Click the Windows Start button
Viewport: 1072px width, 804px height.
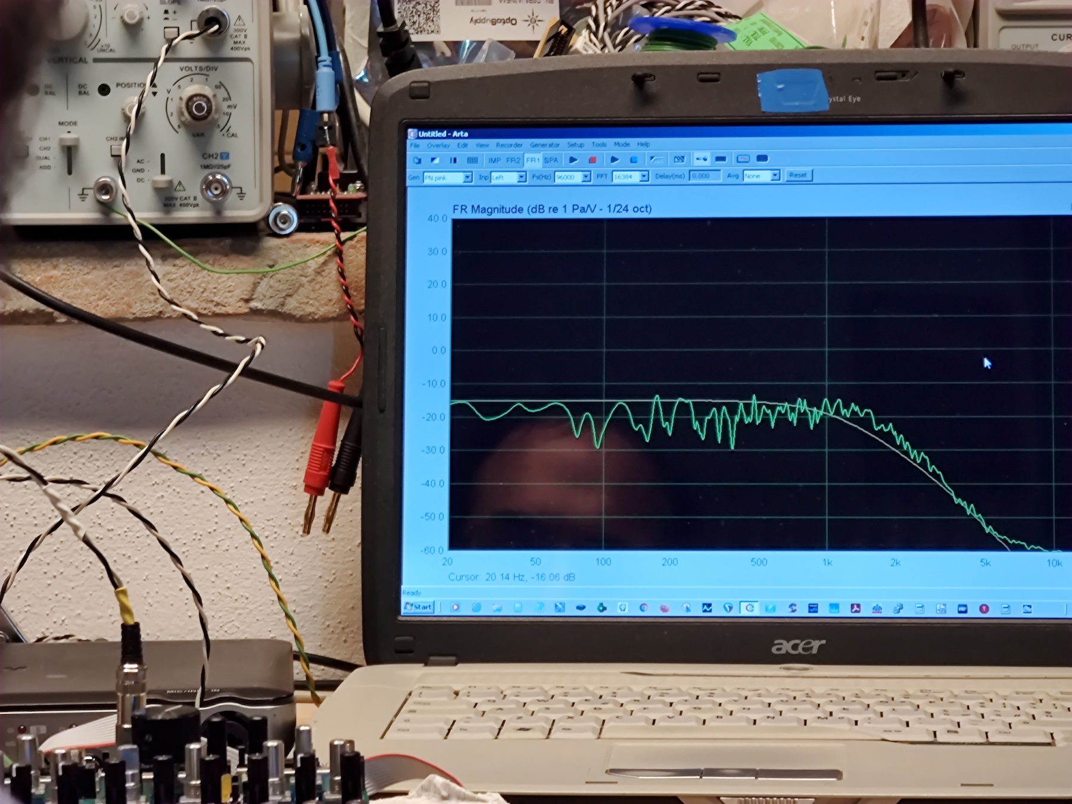(x=419, y=607)
